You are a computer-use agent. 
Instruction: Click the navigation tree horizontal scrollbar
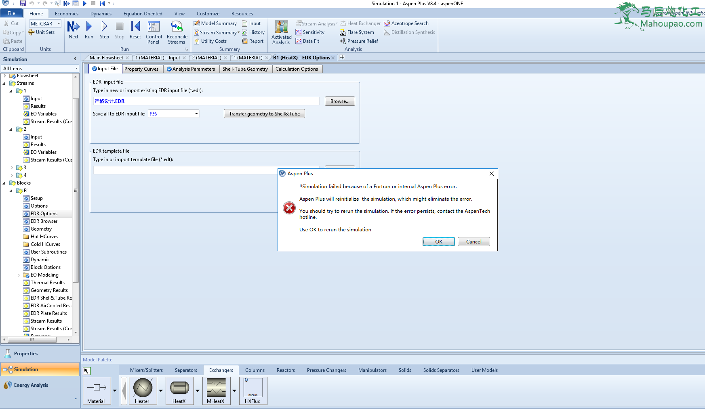pos(32,340)
